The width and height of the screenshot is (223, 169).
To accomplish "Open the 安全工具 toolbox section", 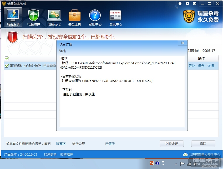I will [74, 18].
